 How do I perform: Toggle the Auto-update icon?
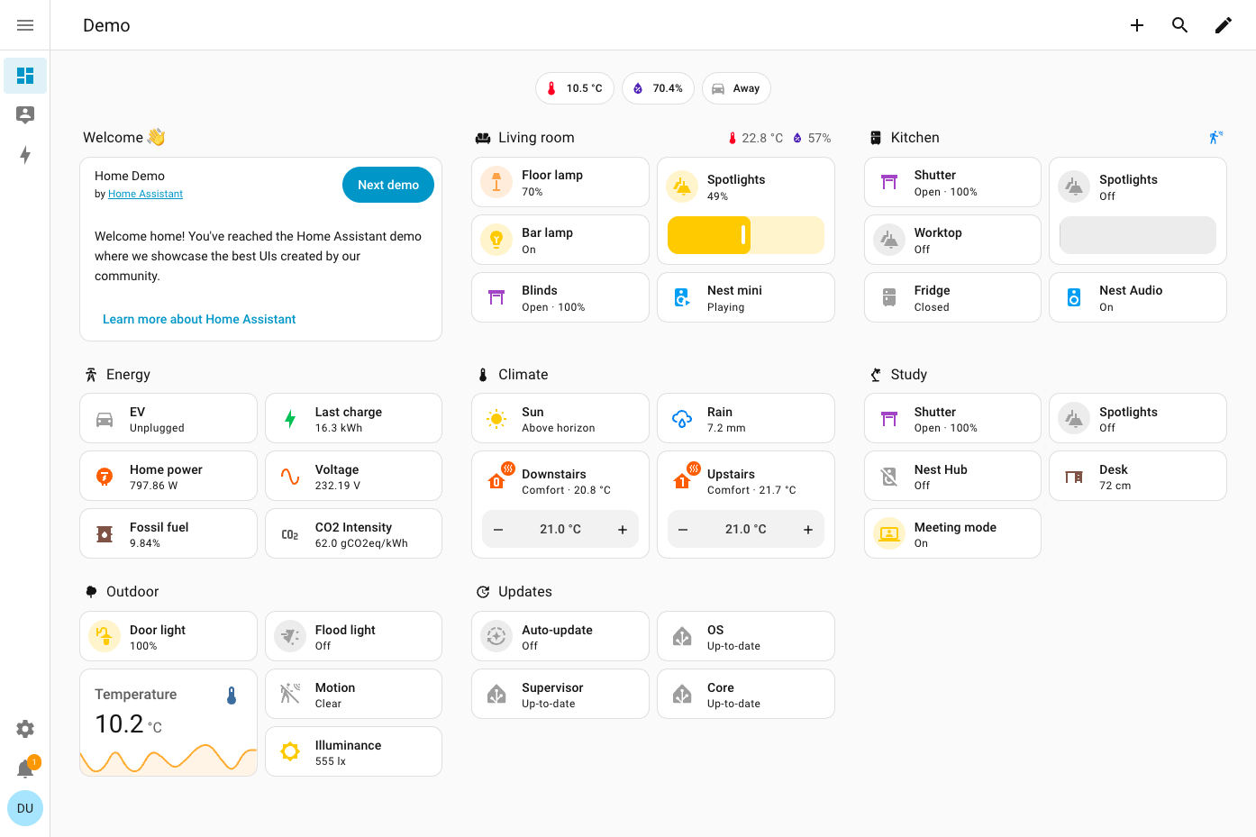(496, 636)
